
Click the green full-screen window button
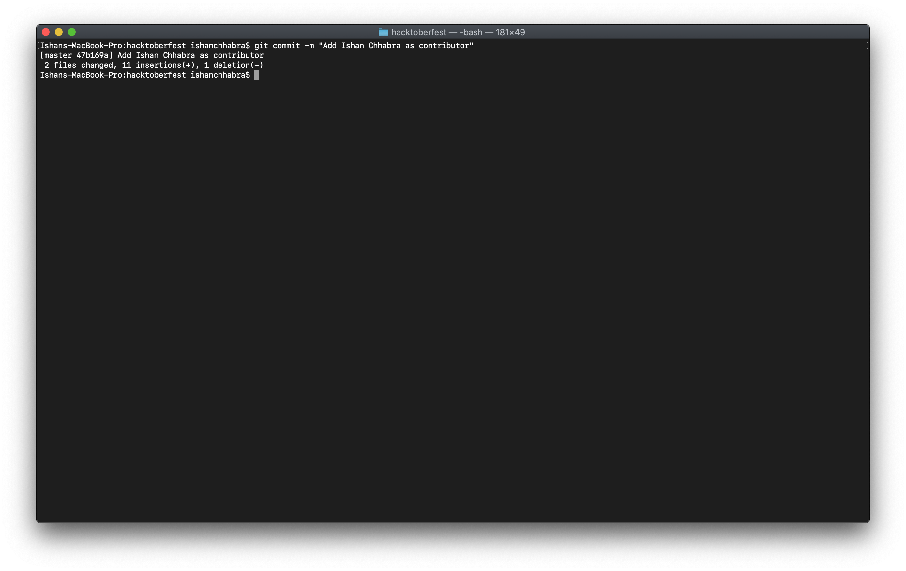pos(72,32)
